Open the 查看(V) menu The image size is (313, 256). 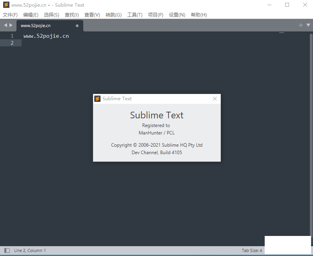[x=92, y=15]
